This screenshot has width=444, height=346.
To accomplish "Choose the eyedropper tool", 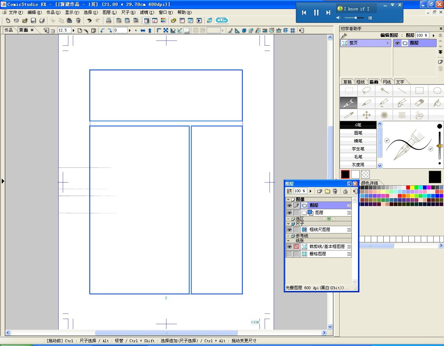I will (x=349, y=115).
